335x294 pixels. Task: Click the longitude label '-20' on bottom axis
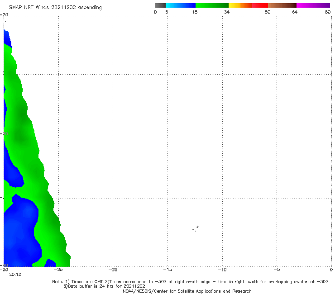113,270
